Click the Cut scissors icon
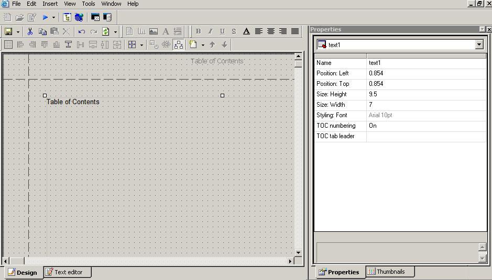Viewport: 492px width, 280px height. (x=30, y=31)
